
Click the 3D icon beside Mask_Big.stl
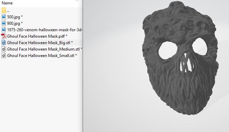point(4,42)
